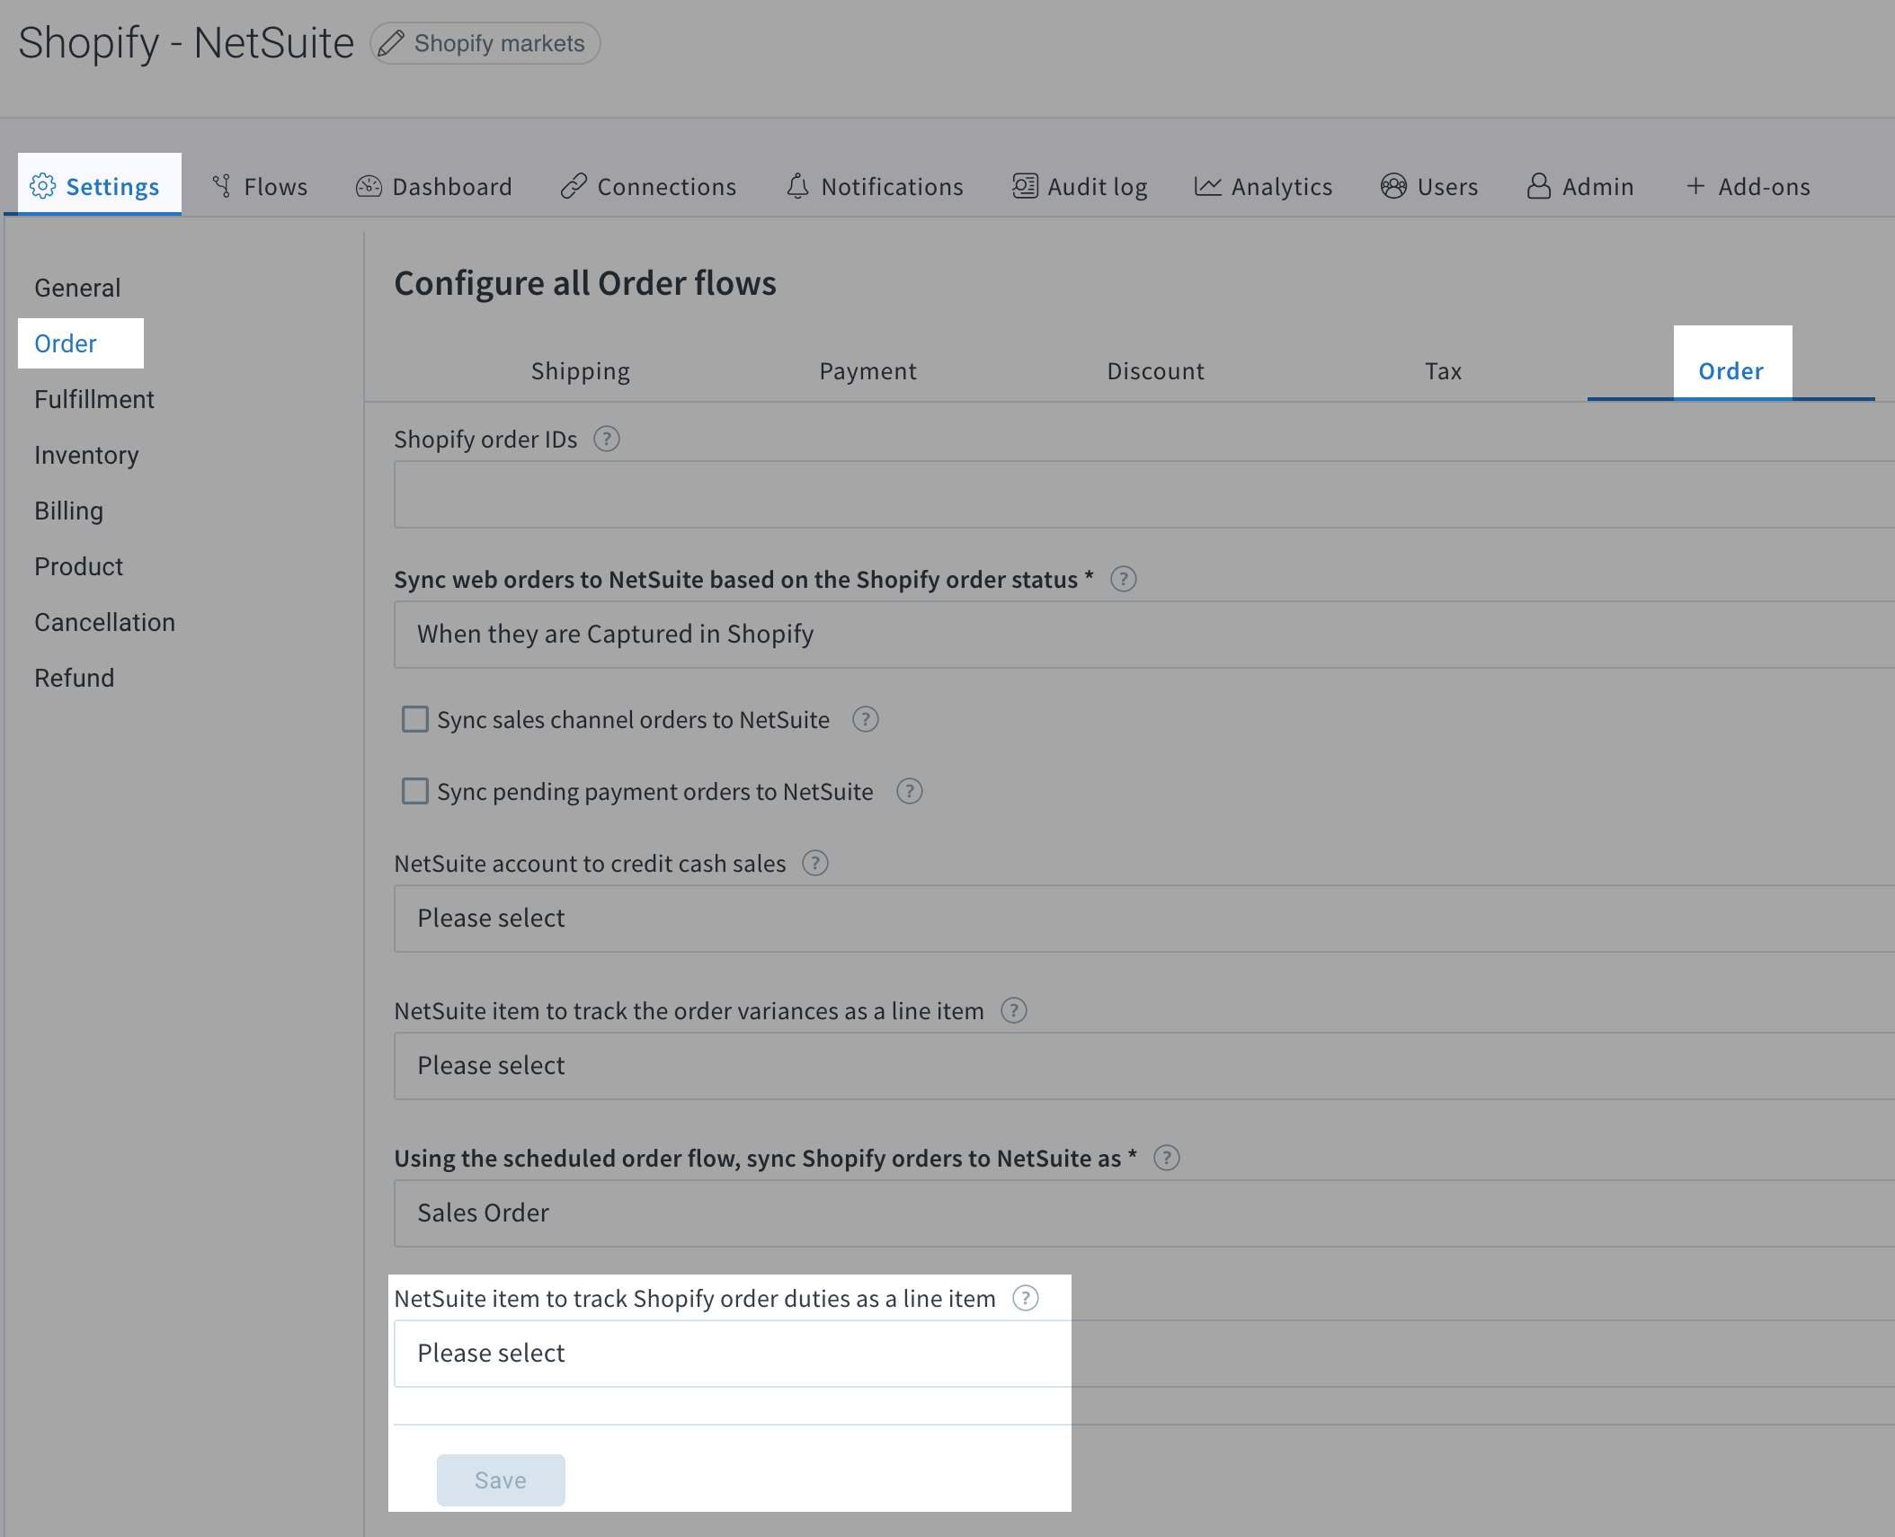Open the Shopify order duties item dropdown
This screenshot has height=1537, width=1895.
(x=1143, y=1354)
